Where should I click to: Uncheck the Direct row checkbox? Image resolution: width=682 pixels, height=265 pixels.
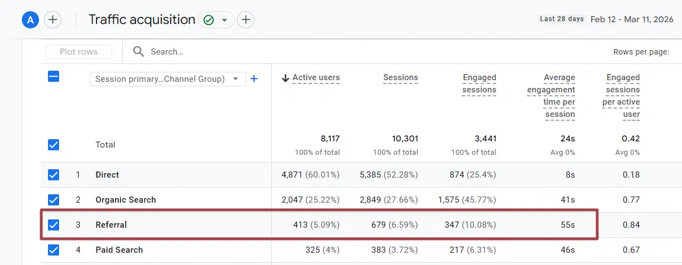54,175
